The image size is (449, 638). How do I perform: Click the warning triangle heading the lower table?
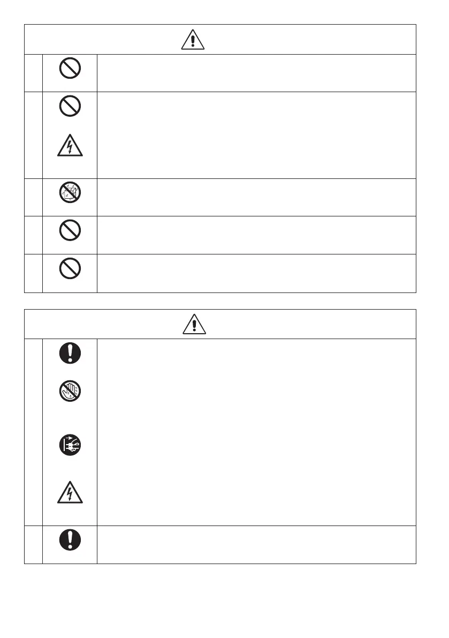click(x=194, y=324)
